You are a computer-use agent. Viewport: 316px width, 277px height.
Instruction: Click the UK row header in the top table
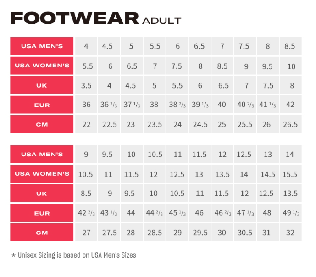[x=42, y=85]
